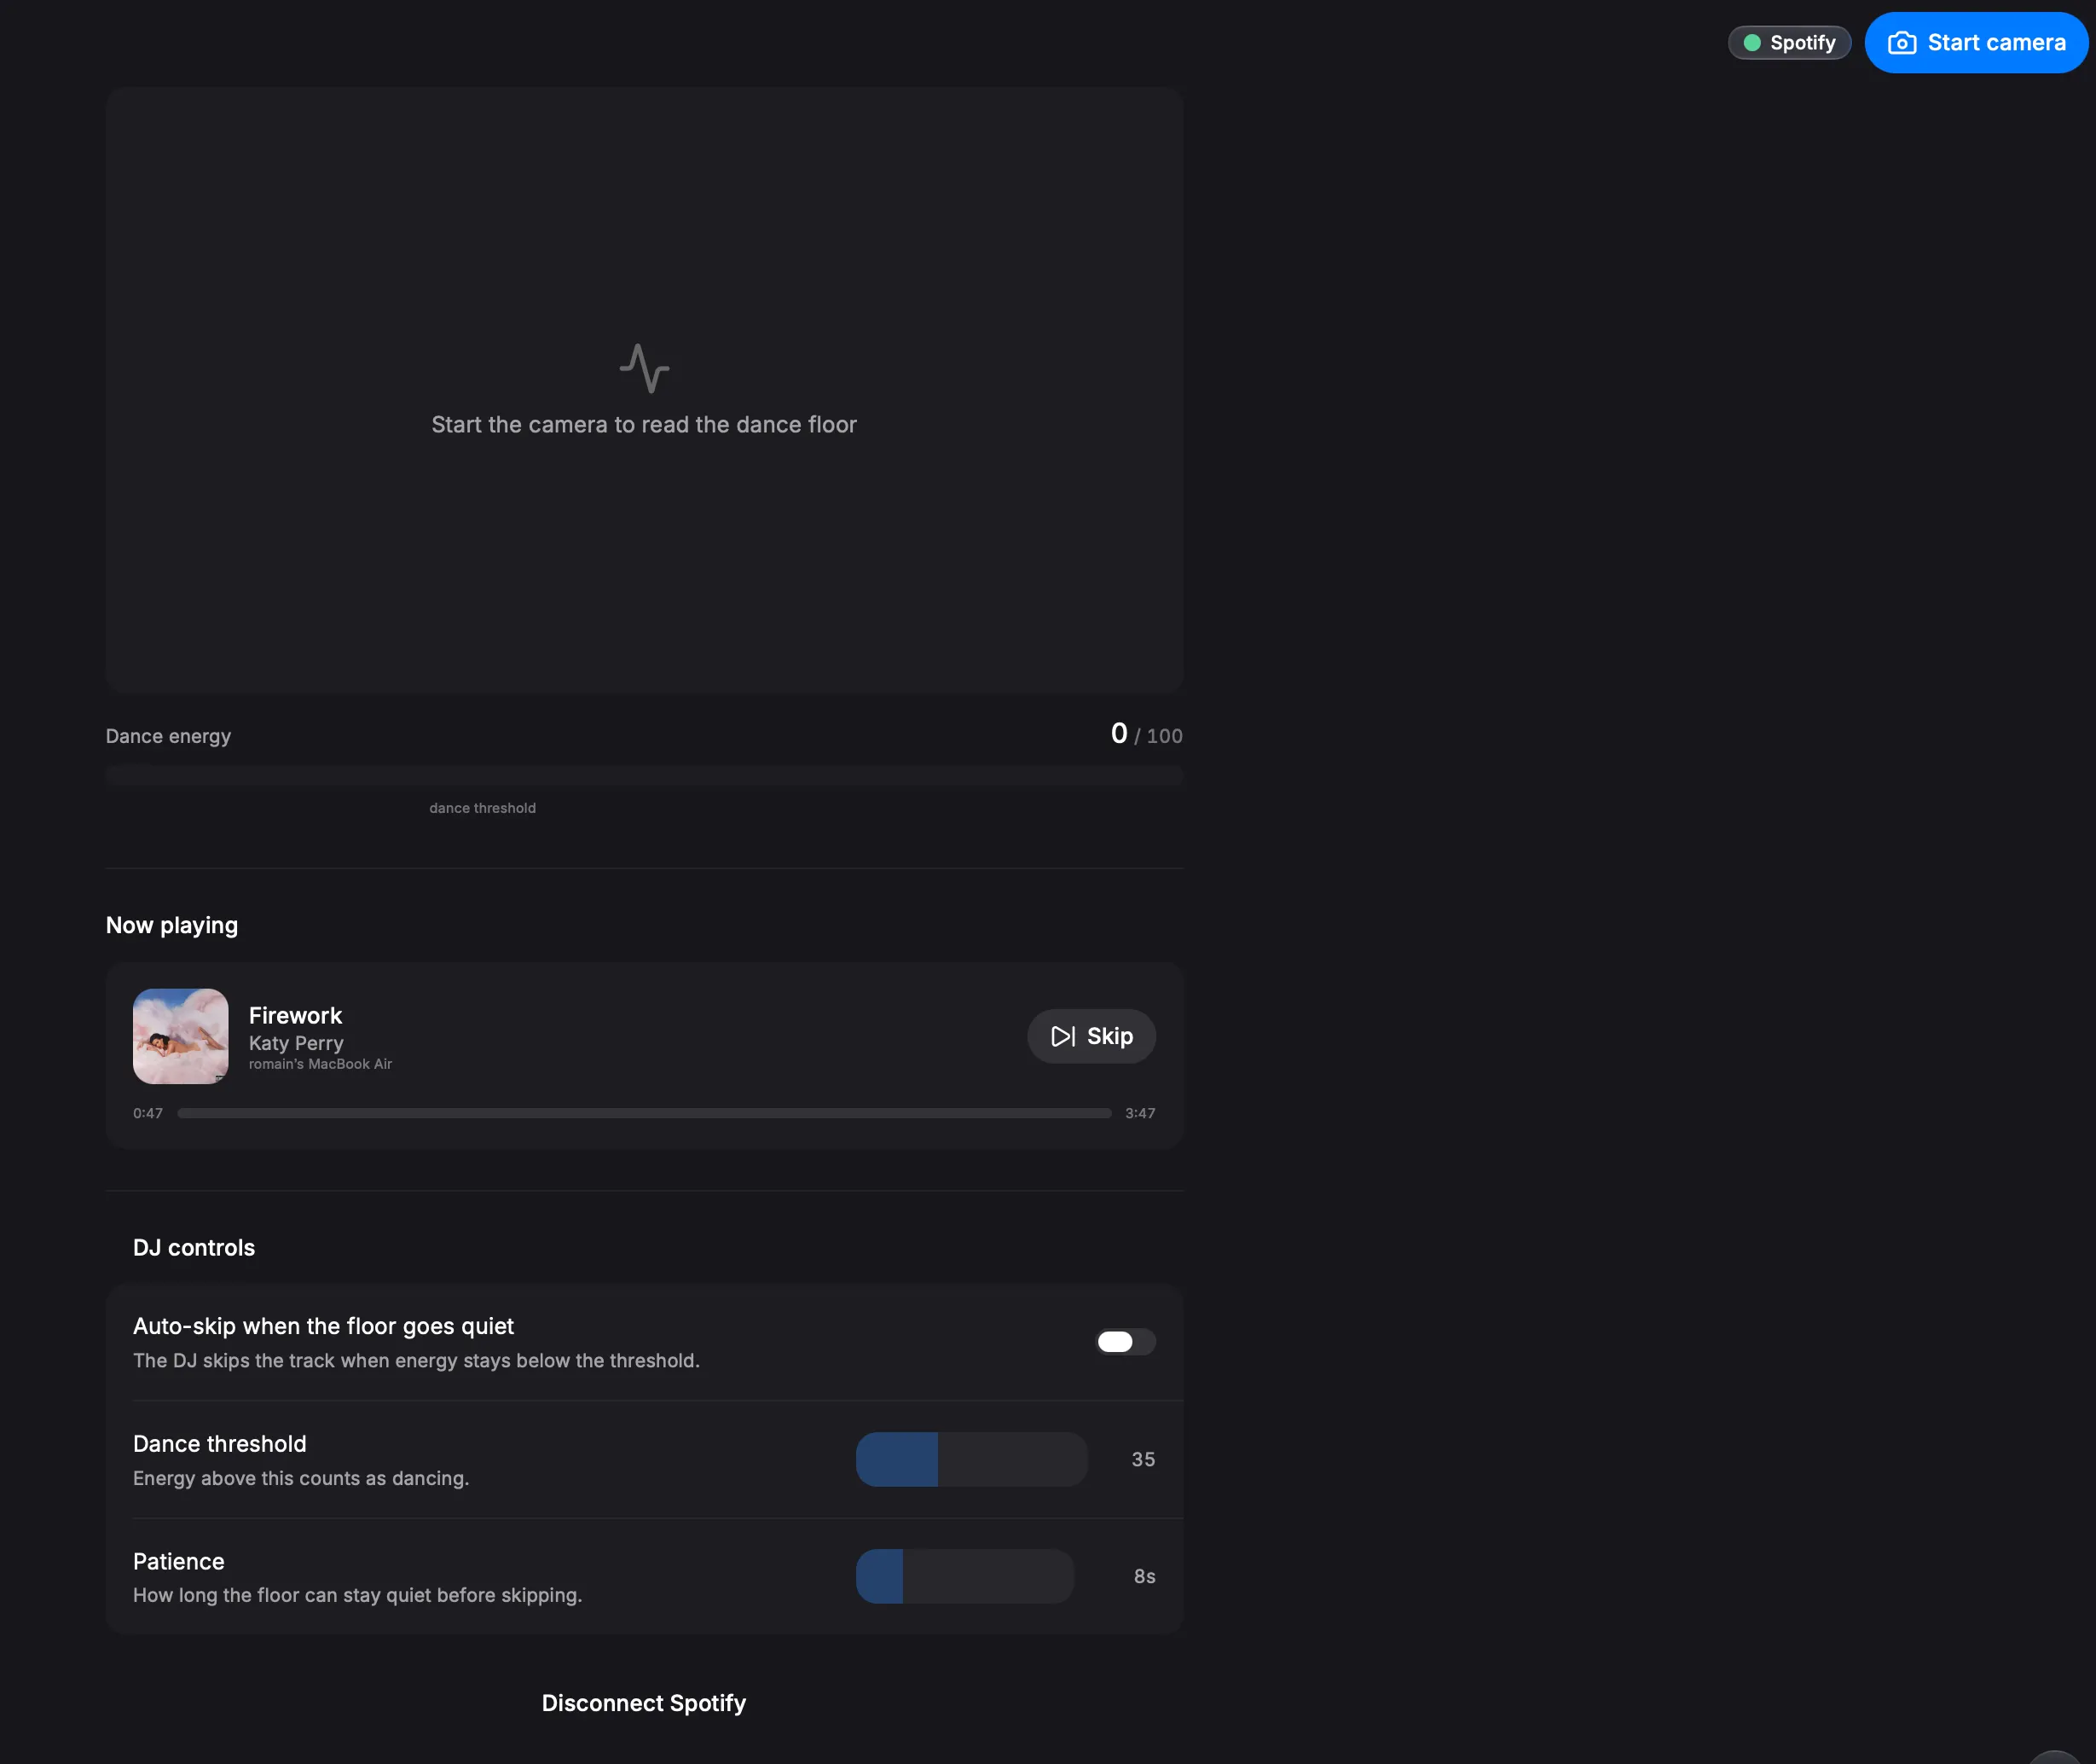Screen dimensions: 2096x1764
Task: Click the romain's MacBook Air device label
Action: 321,1064
